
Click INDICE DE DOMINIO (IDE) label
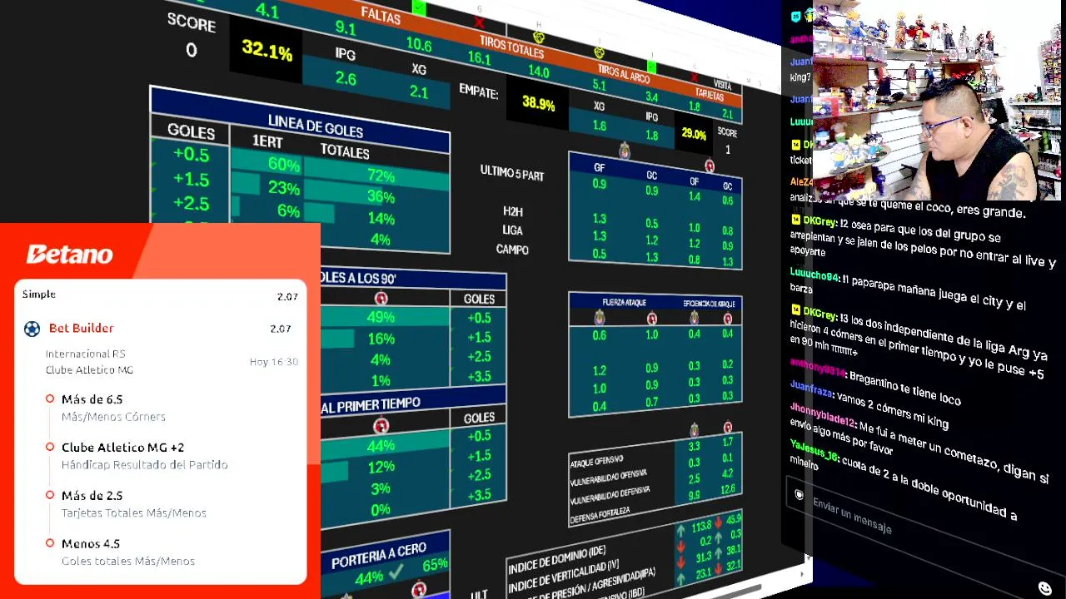click(x=556, y=561)
